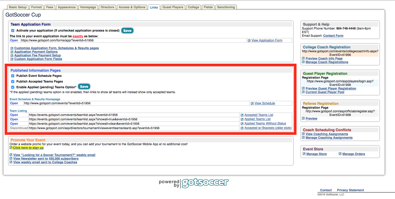Click icon beside Custom Application Form Fields

point(12,59)
